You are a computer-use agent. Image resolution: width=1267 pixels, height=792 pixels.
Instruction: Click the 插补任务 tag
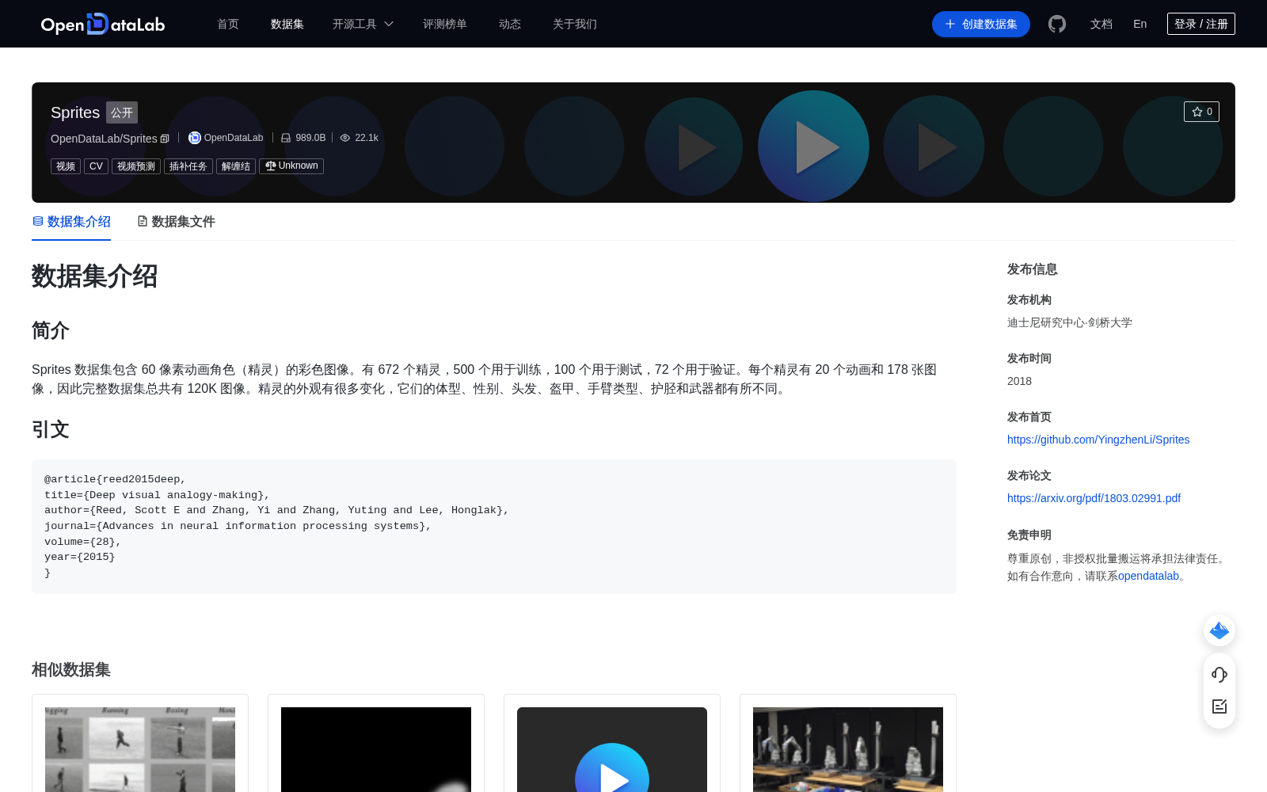click(x=188, y=166)
